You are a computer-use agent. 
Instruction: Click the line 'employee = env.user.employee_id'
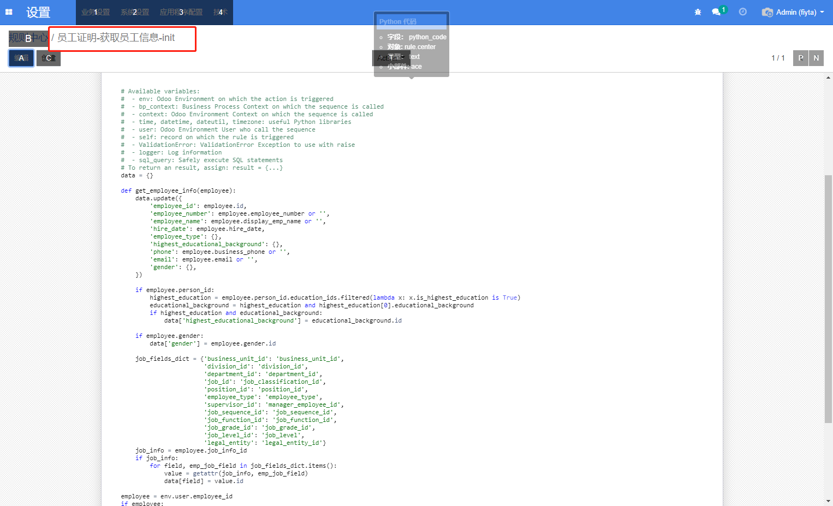click(x=177, y=496)
